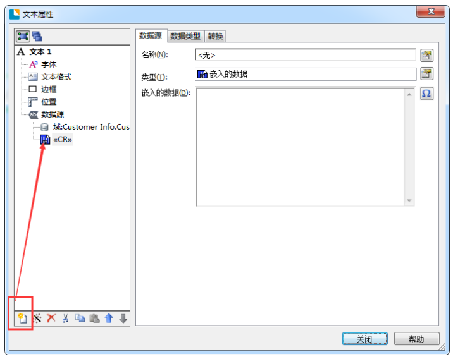Click the blue move up arrow
453x359 pixels.
(109, 319)
